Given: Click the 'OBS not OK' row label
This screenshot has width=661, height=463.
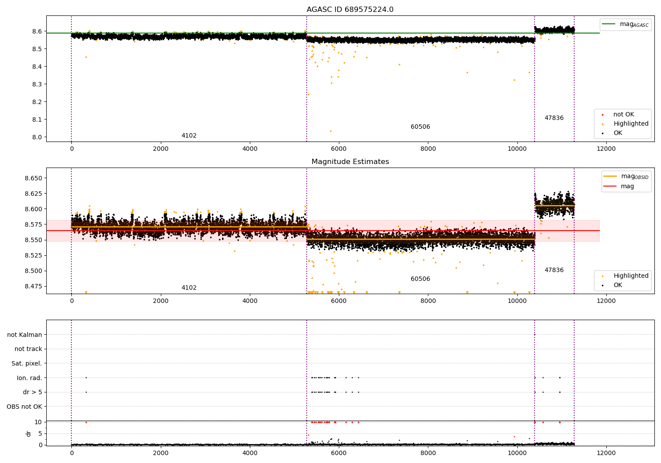Looking at the screenshot, I should pyautogui.click(x=25, y=407).
